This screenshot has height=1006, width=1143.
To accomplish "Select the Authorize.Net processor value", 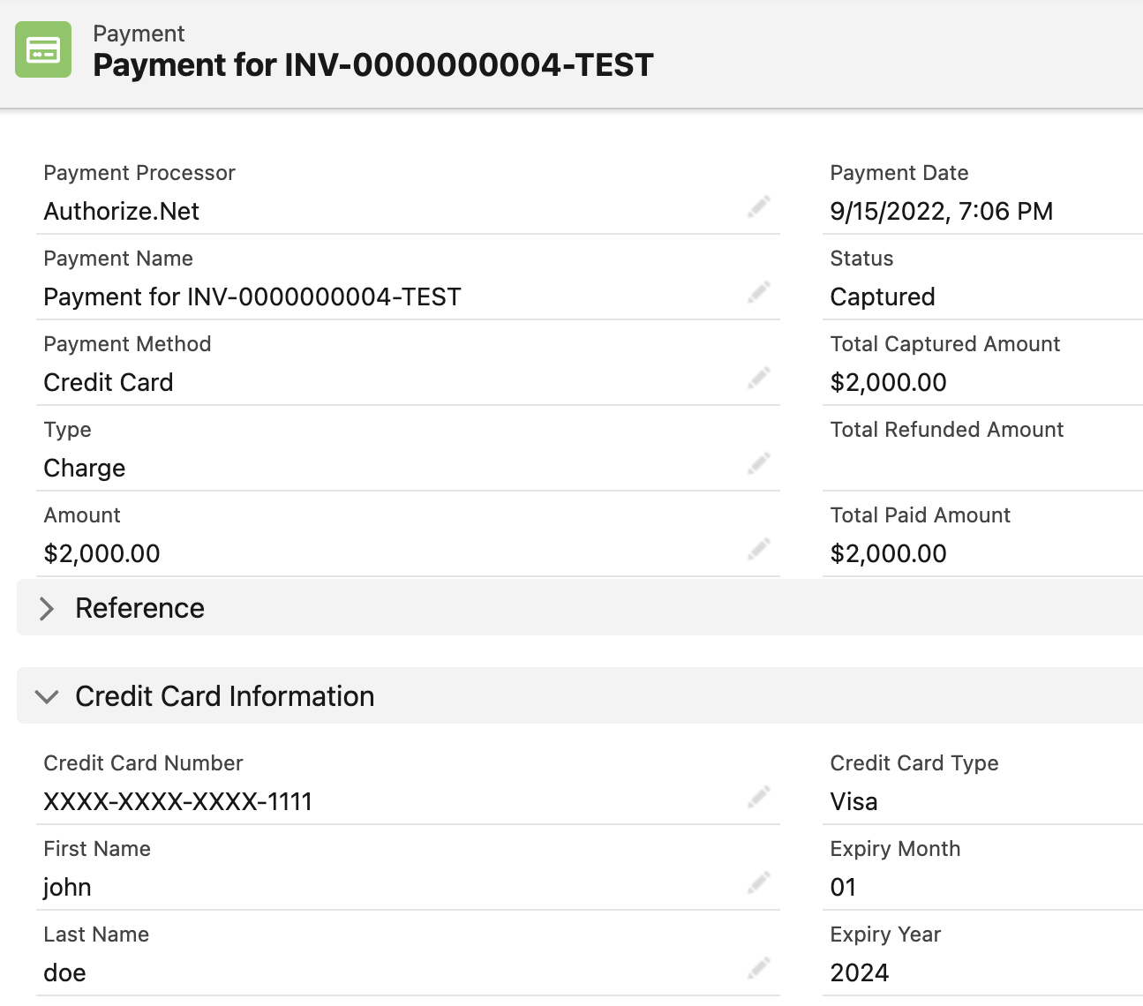I will [x=122, y=212].
